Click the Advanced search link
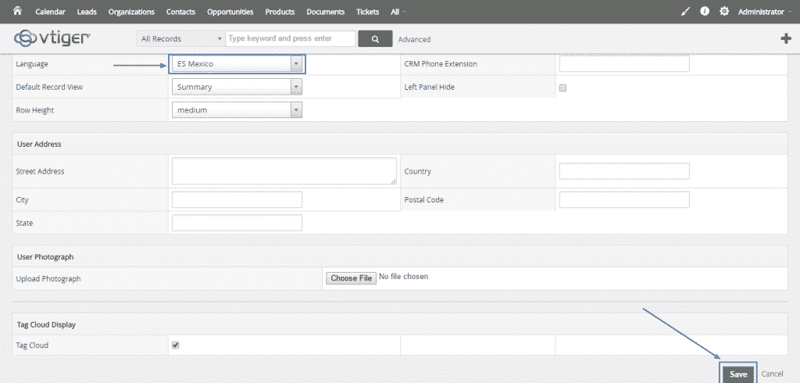The image size is (800, 383). 414,39
